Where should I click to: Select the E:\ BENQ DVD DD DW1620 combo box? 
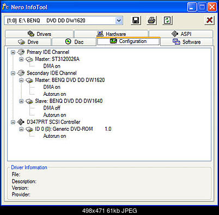tap(64, 21)
